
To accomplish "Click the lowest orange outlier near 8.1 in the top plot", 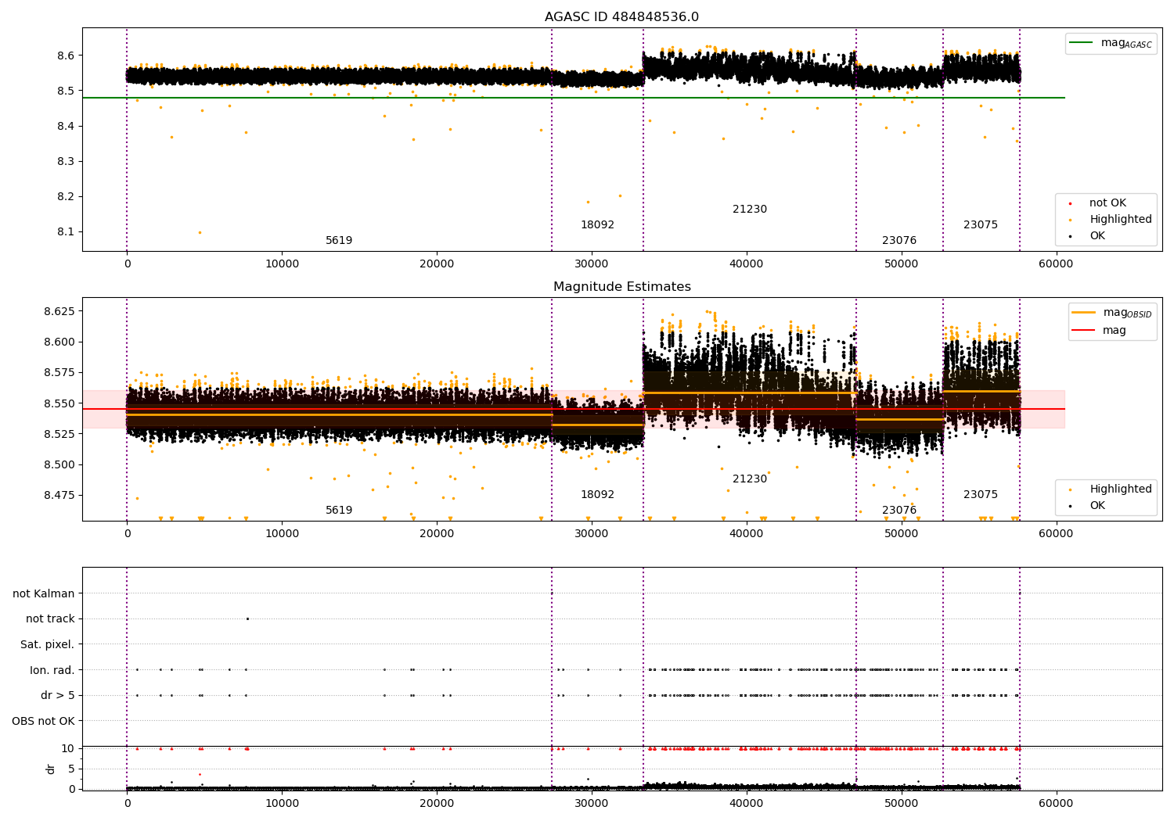I will coord(200,232).
